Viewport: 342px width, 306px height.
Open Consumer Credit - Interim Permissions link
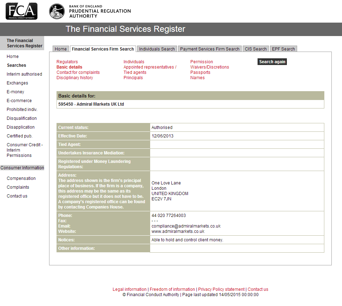pos(25,150)
